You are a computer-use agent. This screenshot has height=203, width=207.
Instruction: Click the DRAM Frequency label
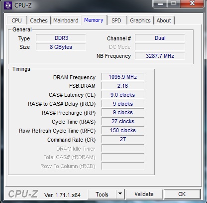coord(74,77)
